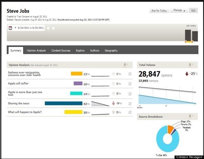Go to previous date range arrow
Image resolution: width=204 pixels, height=159 pixels.
[x=48, y=28]
